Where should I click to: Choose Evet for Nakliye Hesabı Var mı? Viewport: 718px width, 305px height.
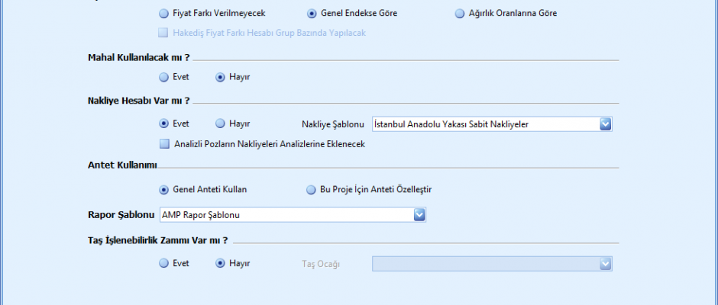click(x=163, y=124)
